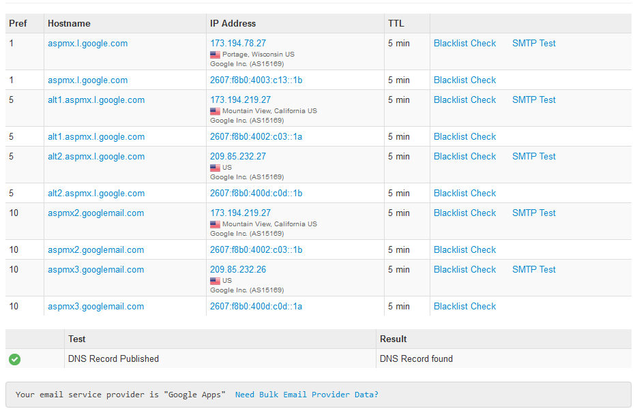
Task: Run SMTP Test for 173.194.78.27
Action: pos(533,44)
